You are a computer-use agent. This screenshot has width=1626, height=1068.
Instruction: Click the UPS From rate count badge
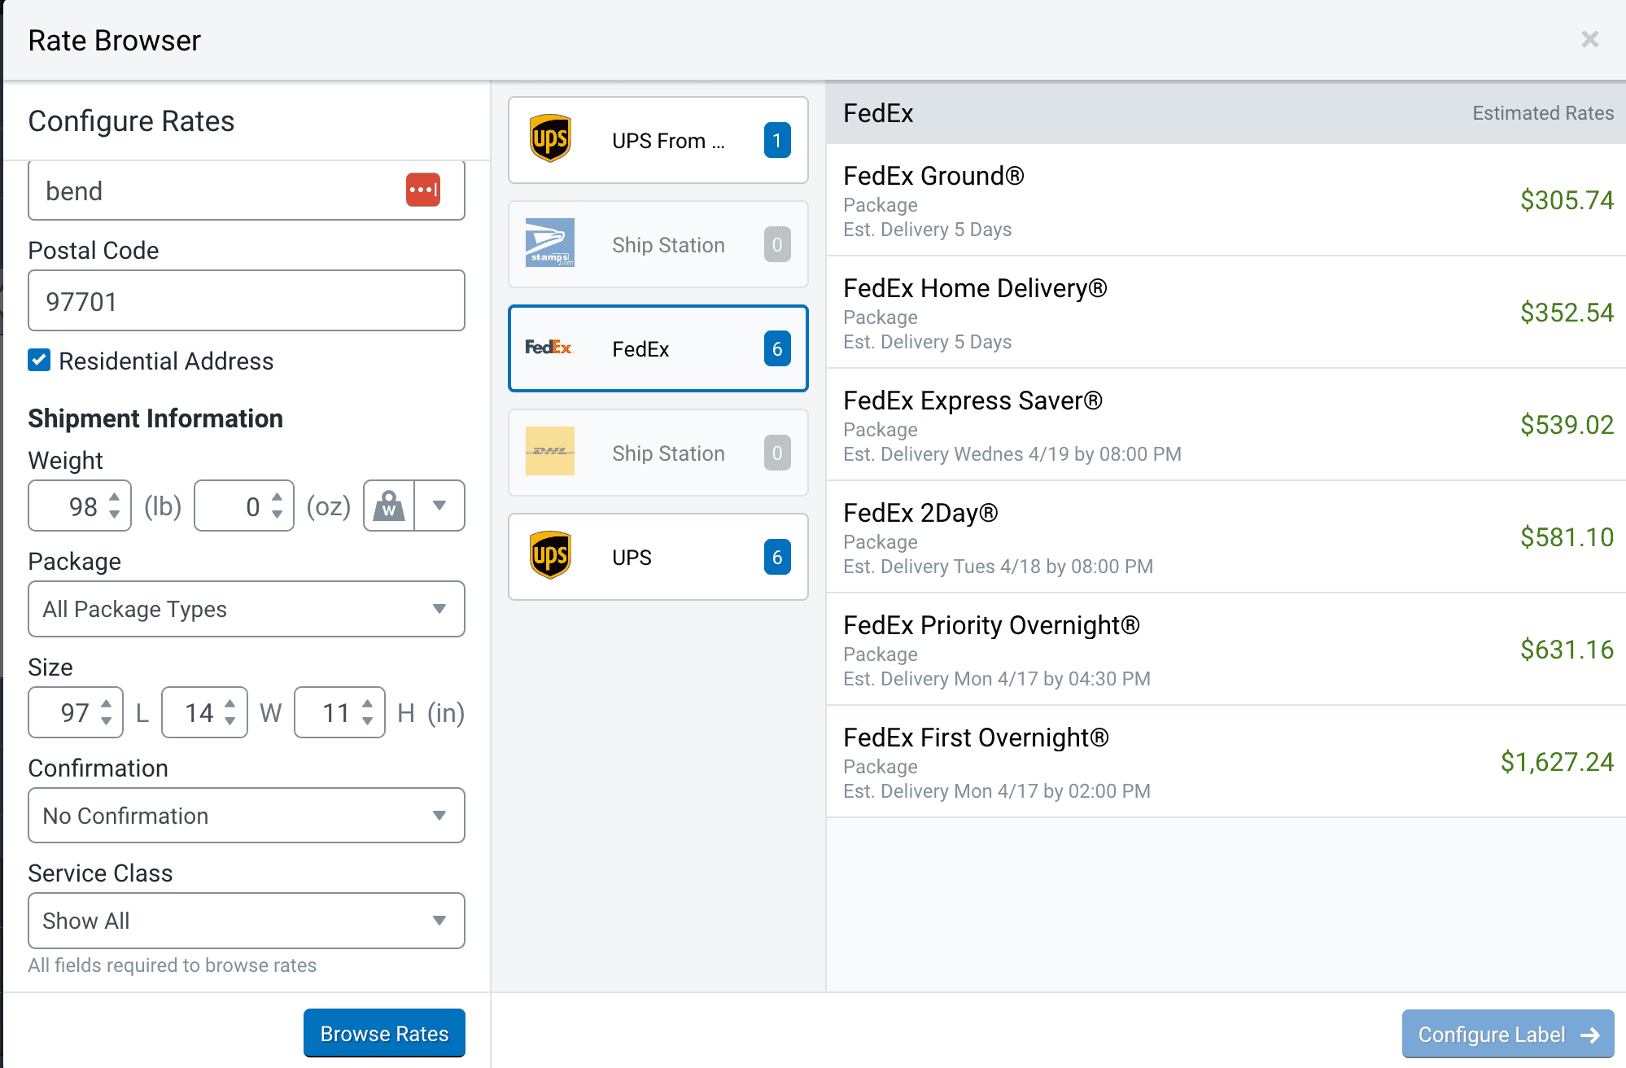click(x=777, y=140)
